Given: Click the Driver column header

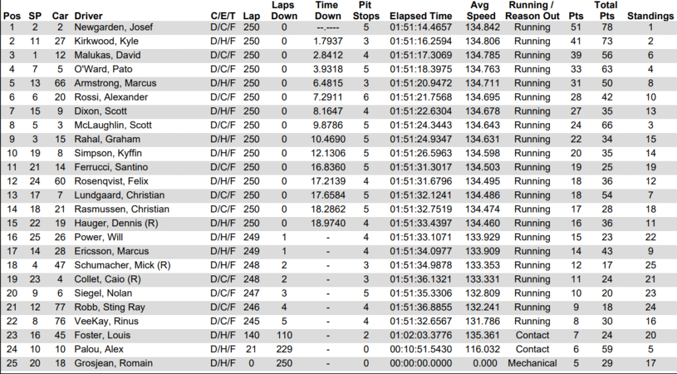Looking at the screenshot, I should point(88,16).
